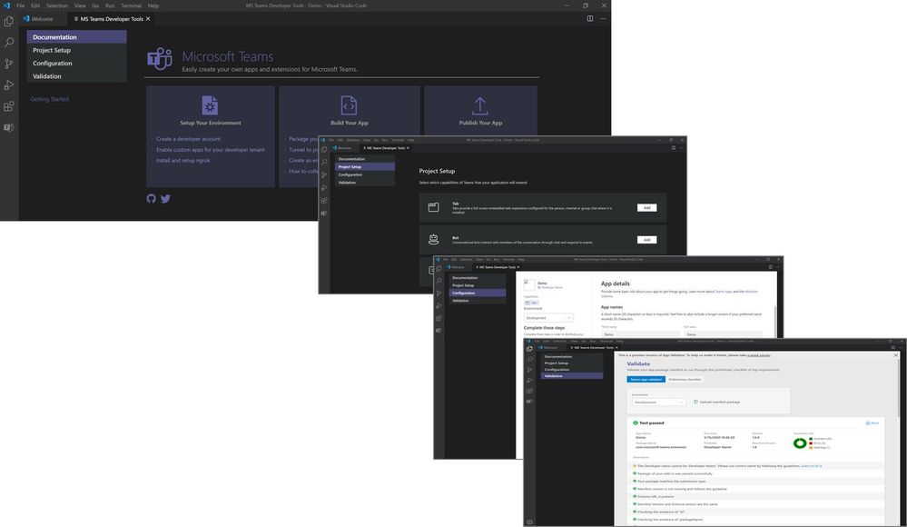The image size is (907, 527).
Task: Open the Development environment dropdown in Validate
Action: (657, 401)
